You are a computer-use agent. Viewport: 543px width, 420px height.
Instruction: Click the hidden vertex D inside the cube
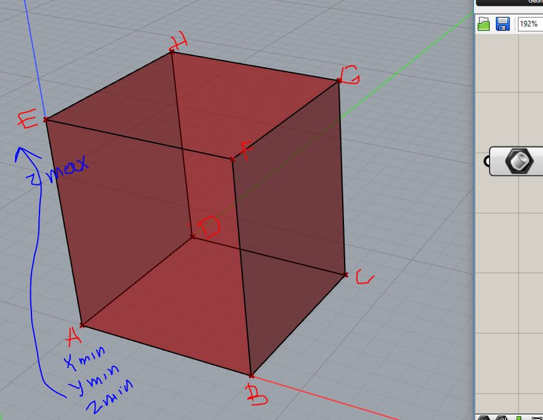192,235
